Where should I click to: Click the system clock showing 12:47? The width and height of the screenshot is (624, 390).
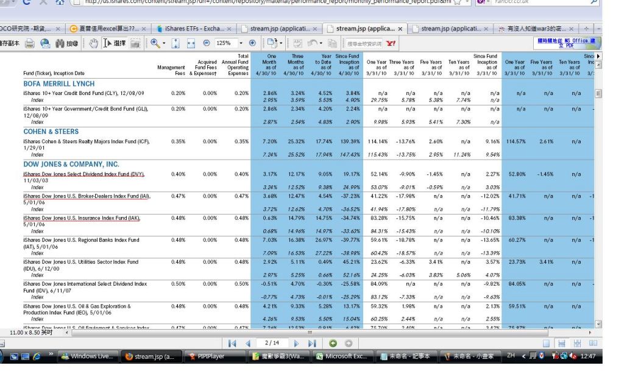(x=588, y=356)
